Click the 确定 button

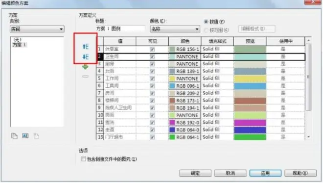[x=195, y=173]
